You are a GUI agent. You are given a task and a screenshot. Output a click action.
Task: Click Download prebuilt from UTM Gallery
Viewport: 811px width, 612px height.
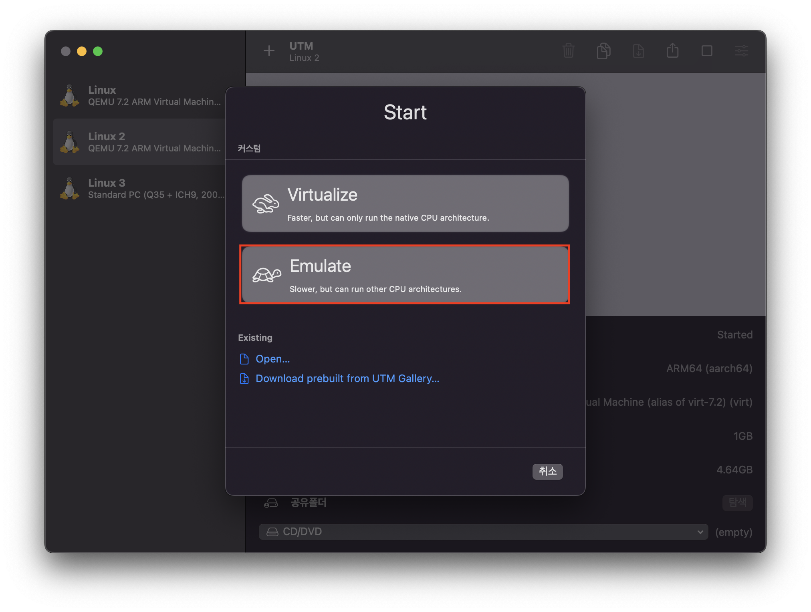[x=347, y=378]
